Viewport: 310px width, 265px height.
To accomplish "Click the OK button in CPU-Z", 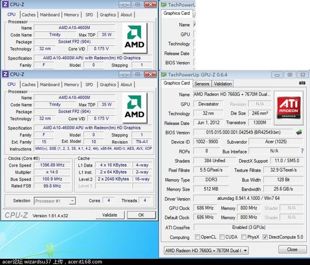I will [141, 215].
